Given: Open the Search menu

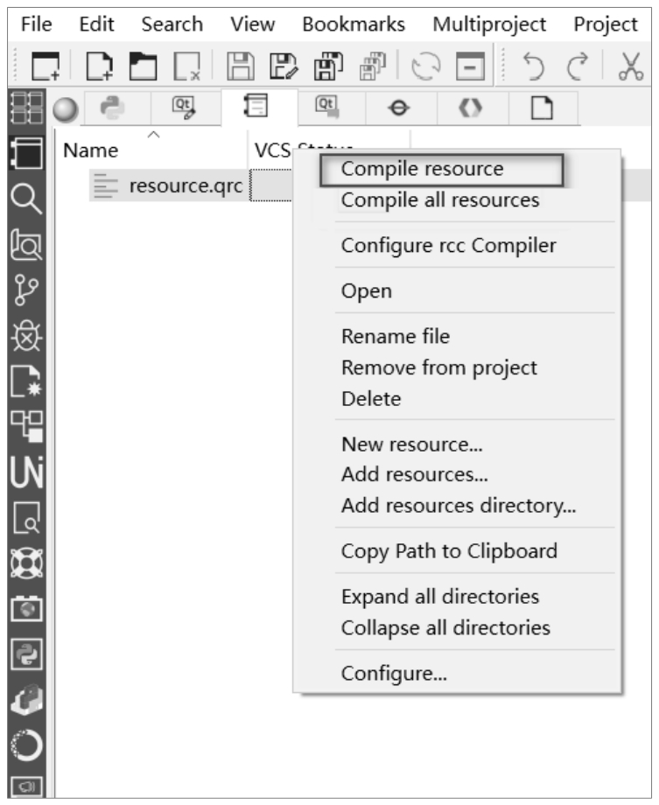Looking at the screenshot, I should coord(172,24).
